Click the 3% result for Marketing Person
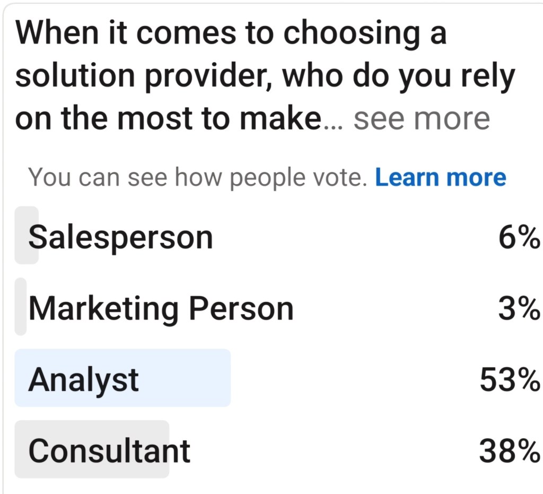The height and width of the screenshot is (494, 543). [x=518, y=308]
